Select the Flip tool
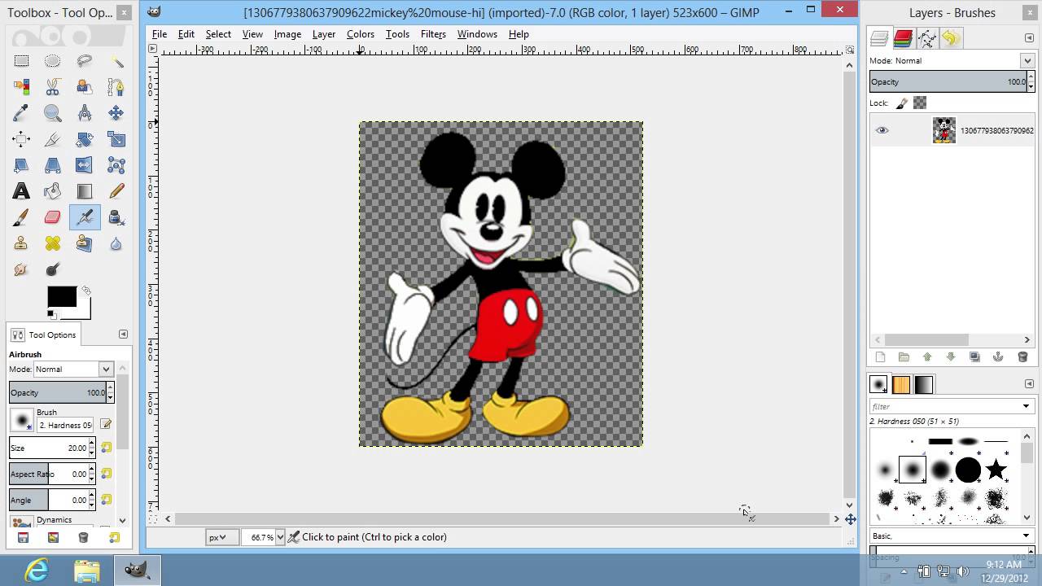Viewport: 1042px width, 586px height. (x=84, y=165)
